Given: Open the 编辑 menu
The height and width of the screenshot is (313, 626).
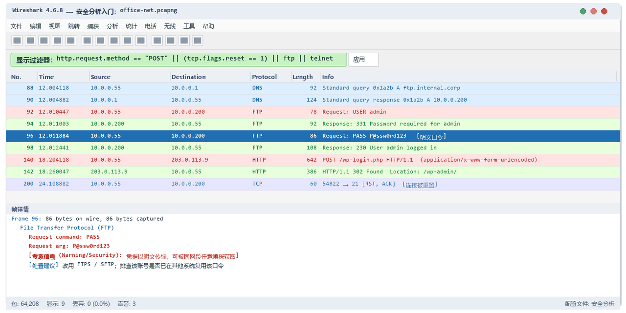Looking at the screenshot, I should pyautogui.click(x=35, y=26).
